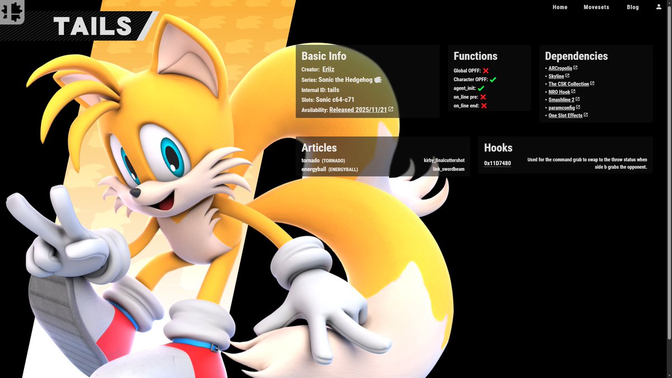Click the on_line pre label
The image size is (672, 378).
(x=466, y=97)
